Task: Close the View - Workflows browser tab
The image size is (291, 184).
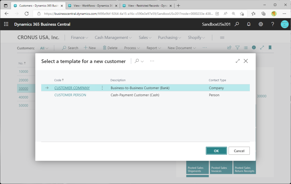Action: [x=116, y=6]
